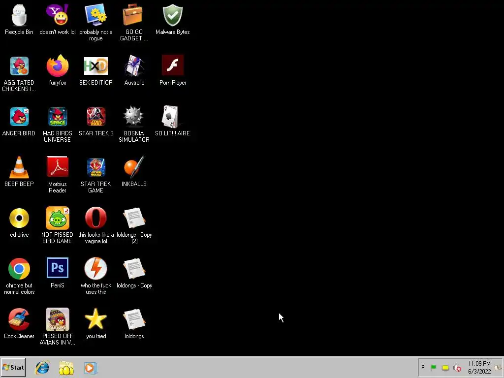Select the "chrome but normal colors" icon
This screenshot has height=378, width=504.
click(19, 269)
